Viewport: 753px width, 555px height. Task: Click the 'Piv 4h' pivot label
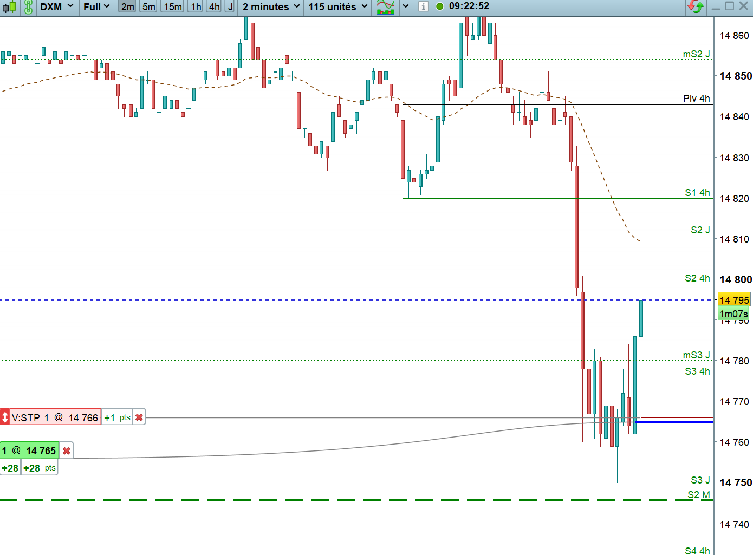(697, 99)
